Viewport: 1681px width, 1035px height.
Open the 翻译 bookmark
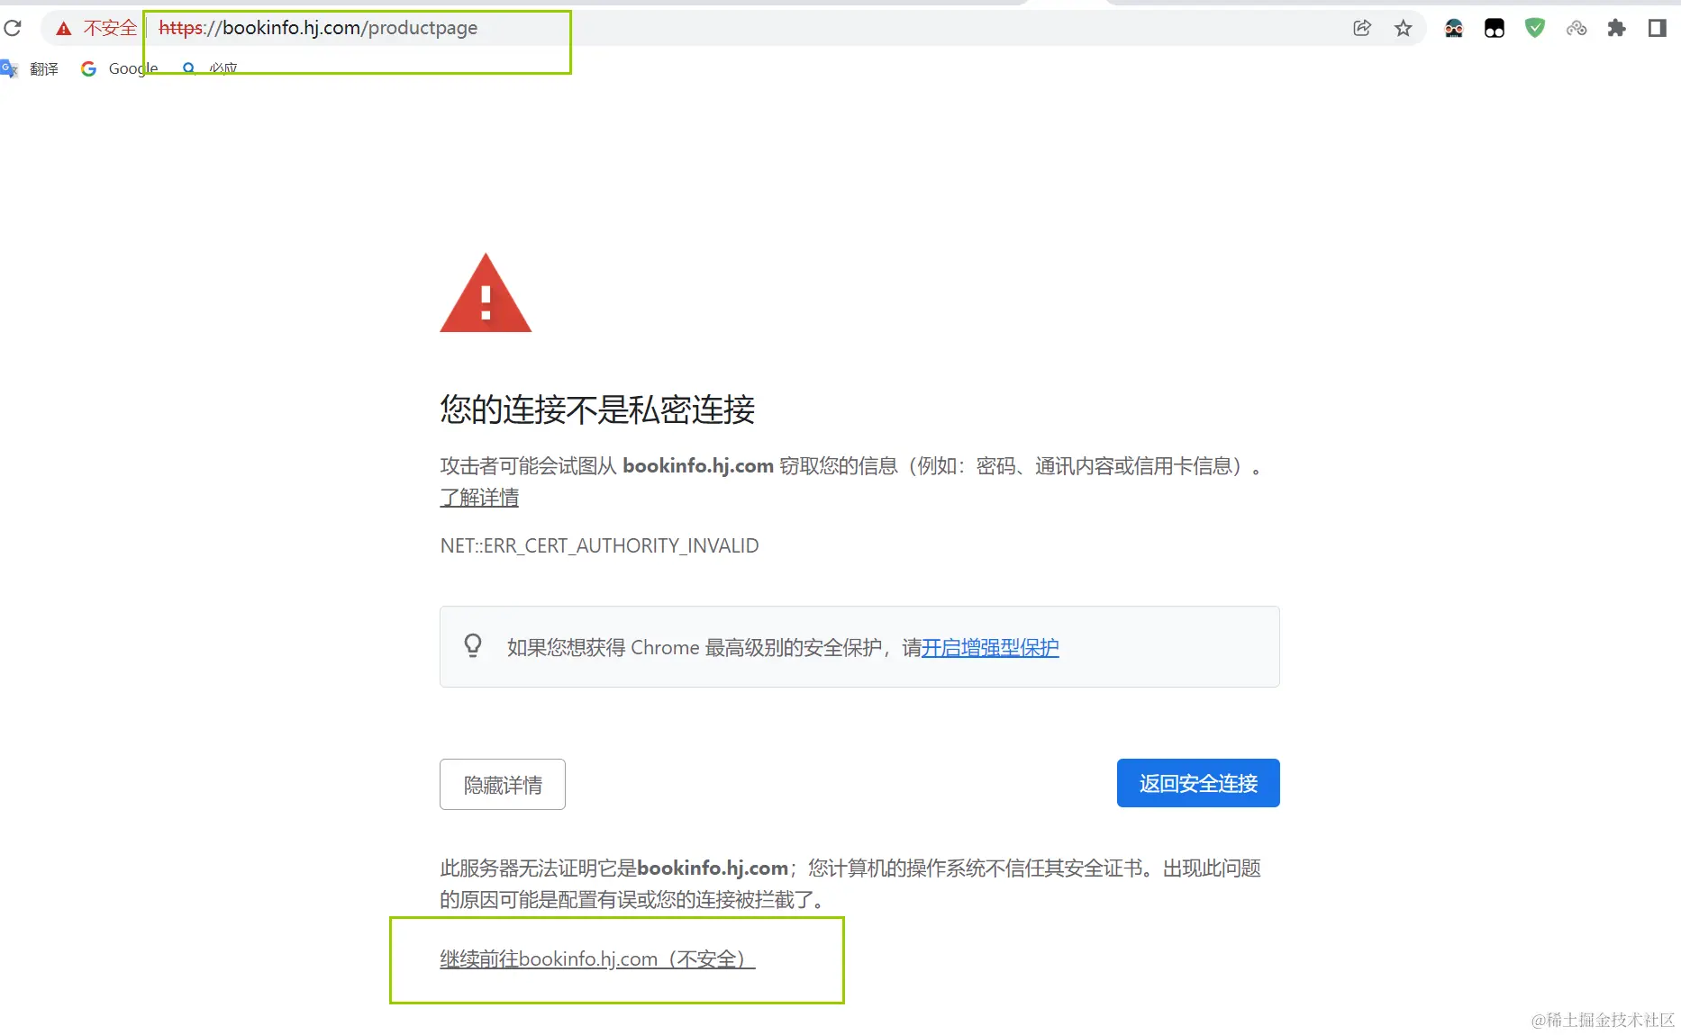pos(31,68)
